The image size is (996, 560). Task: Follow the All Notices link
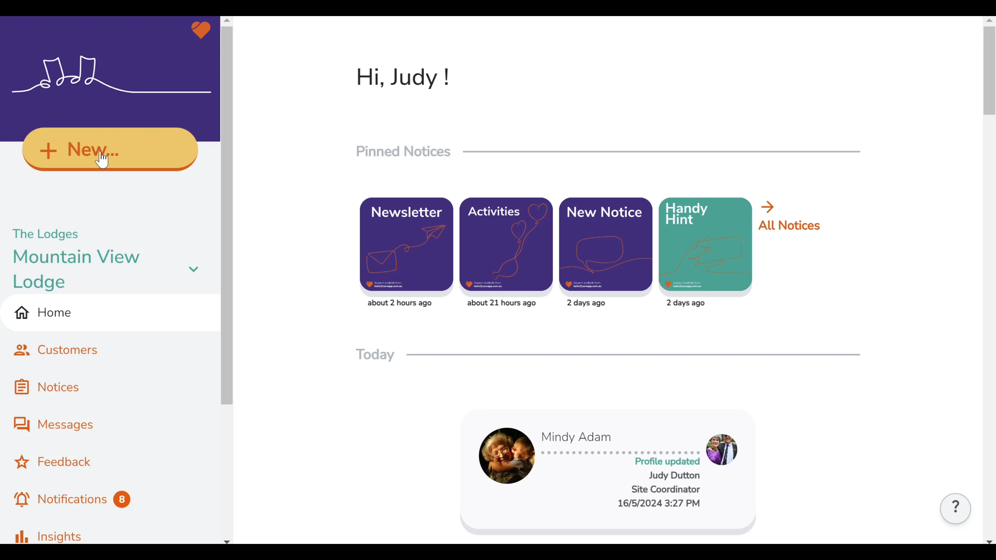789,225
